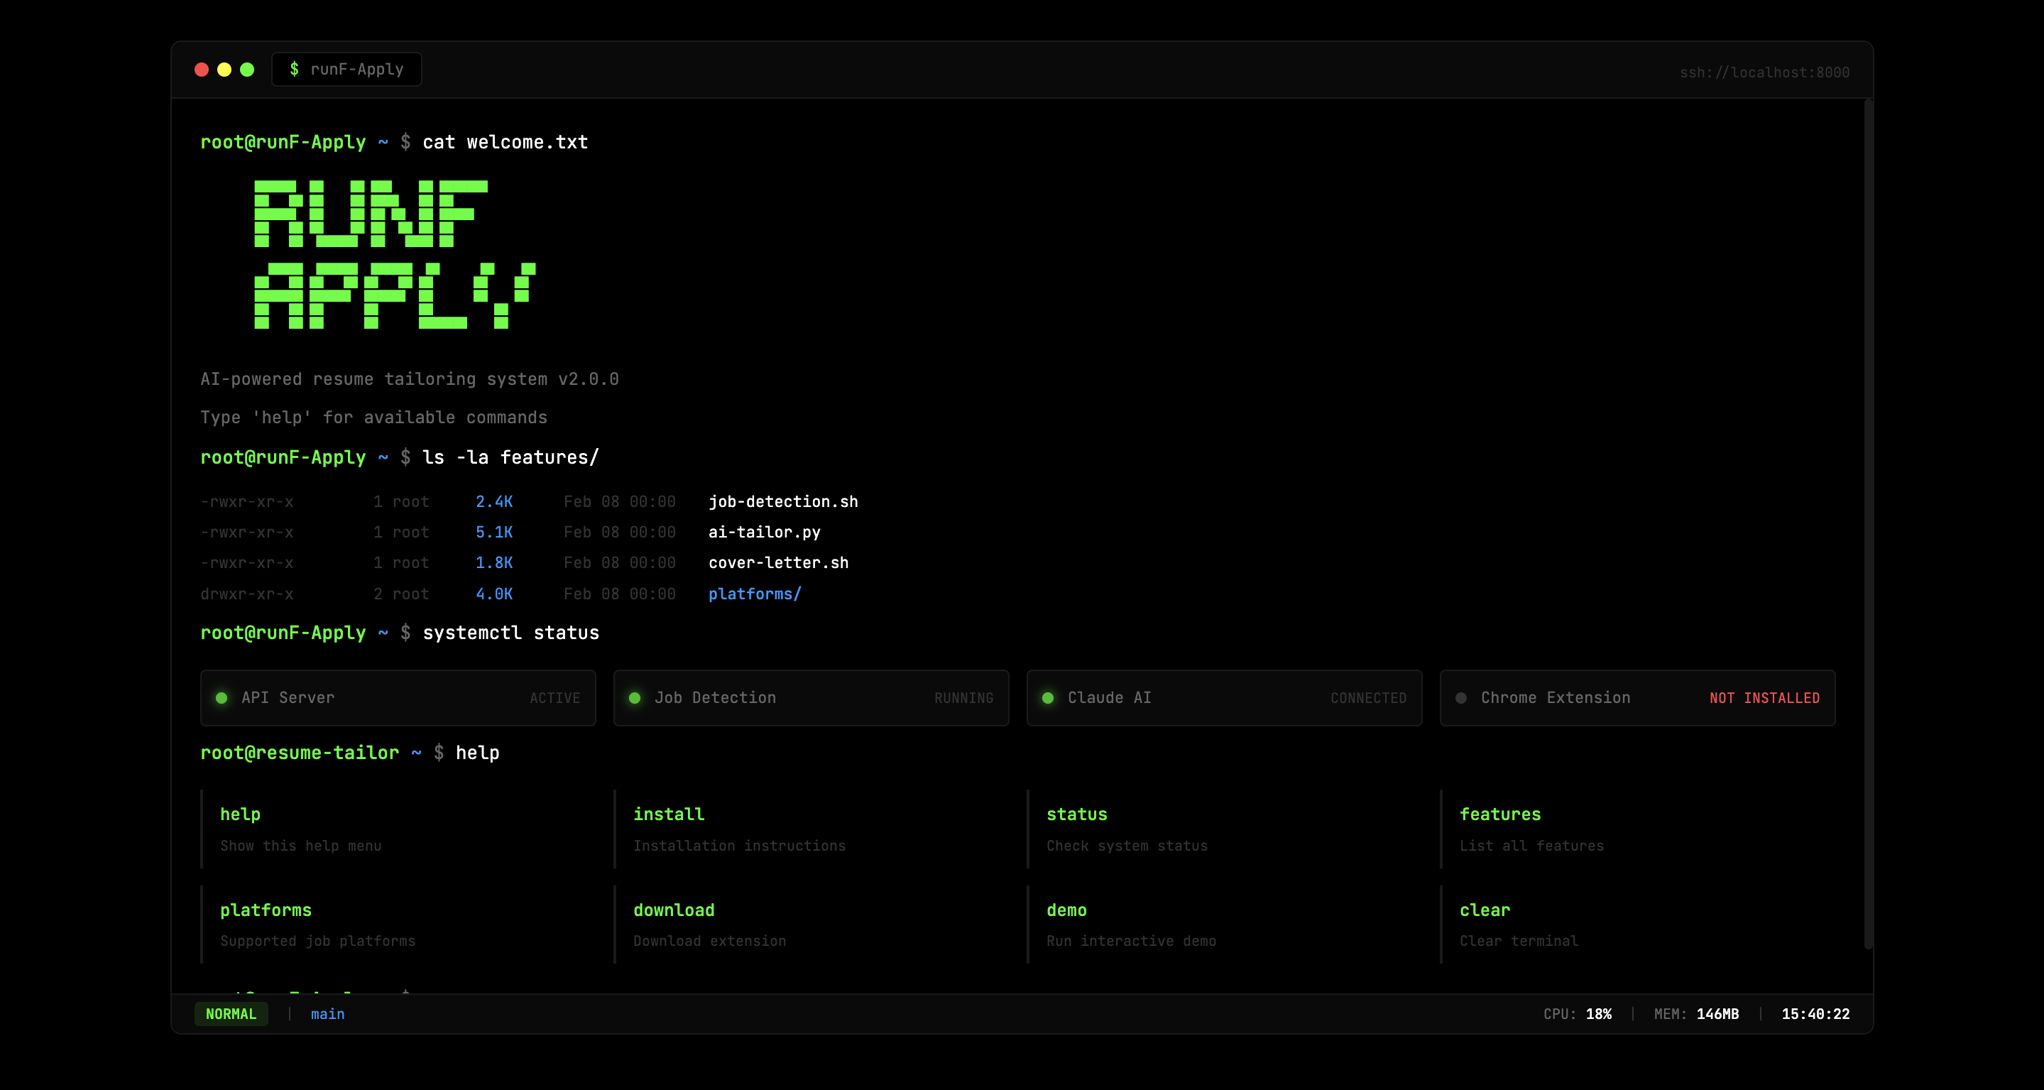The width and height of the screenshot is (2044, 1090).
Task: Select the NORMAL mode badge
Action: pos(231,1014)
